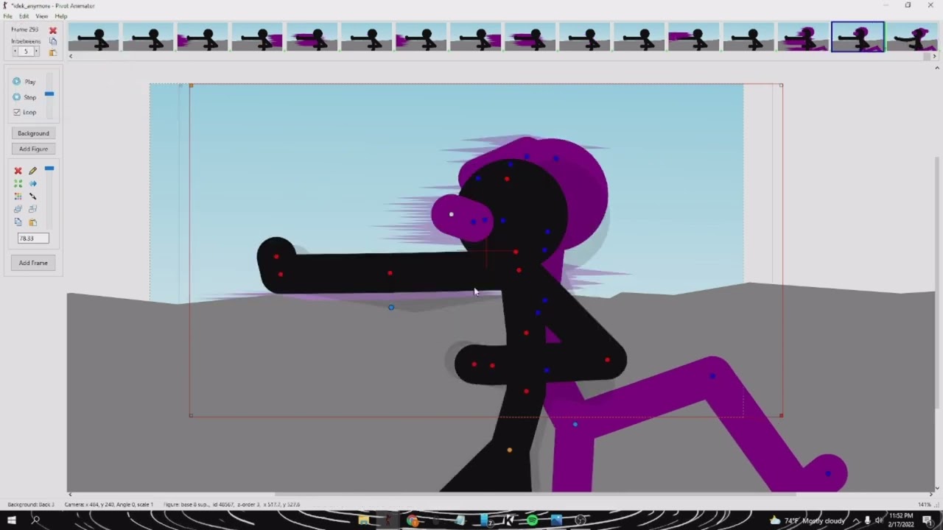Open the edit figure pencil tool
The image size is (943, 530).
pos(32,171)
